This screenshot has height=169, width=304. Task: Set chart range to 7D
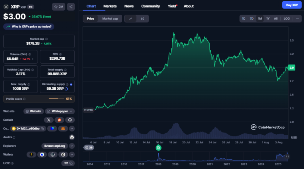point(252,19)
